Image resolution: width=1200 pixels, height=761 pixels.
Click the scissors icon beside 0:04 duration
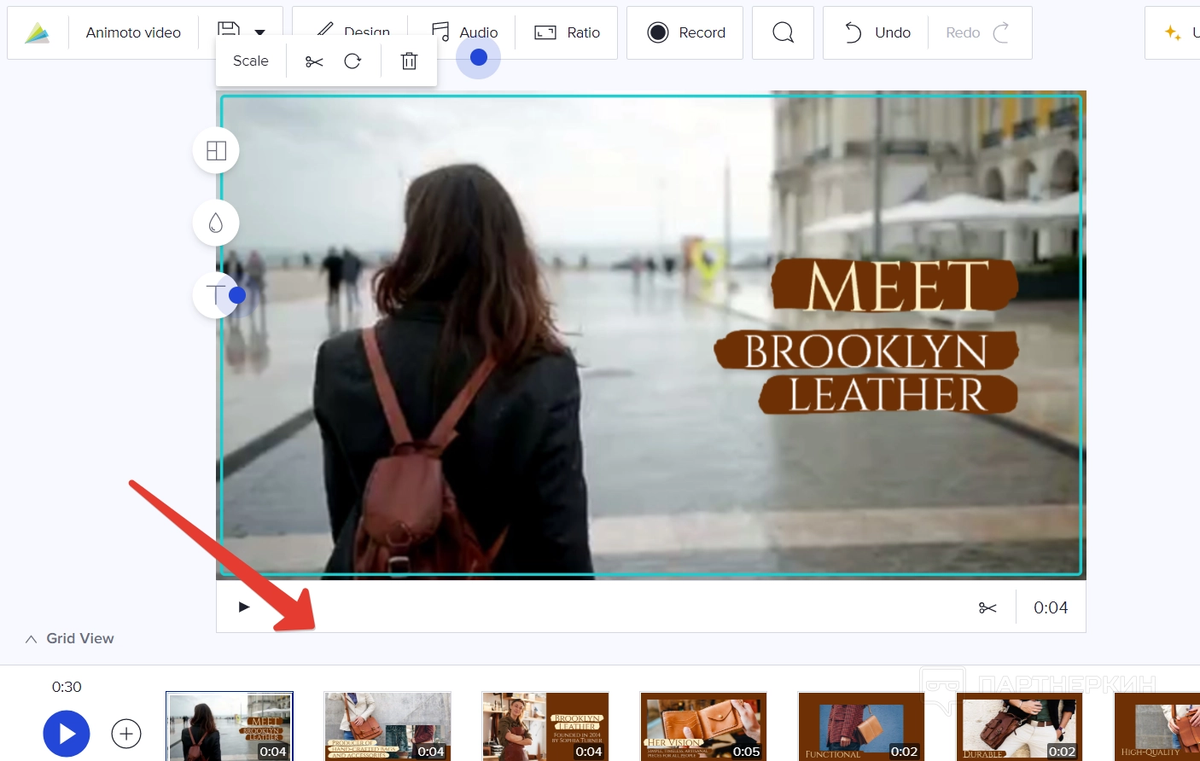point(987,607)
